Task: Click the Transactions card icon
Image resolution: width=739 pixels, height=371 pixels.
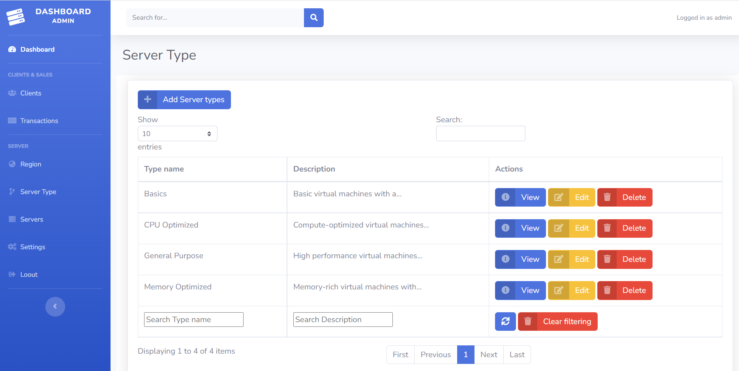Action: [x=11, y=120]
